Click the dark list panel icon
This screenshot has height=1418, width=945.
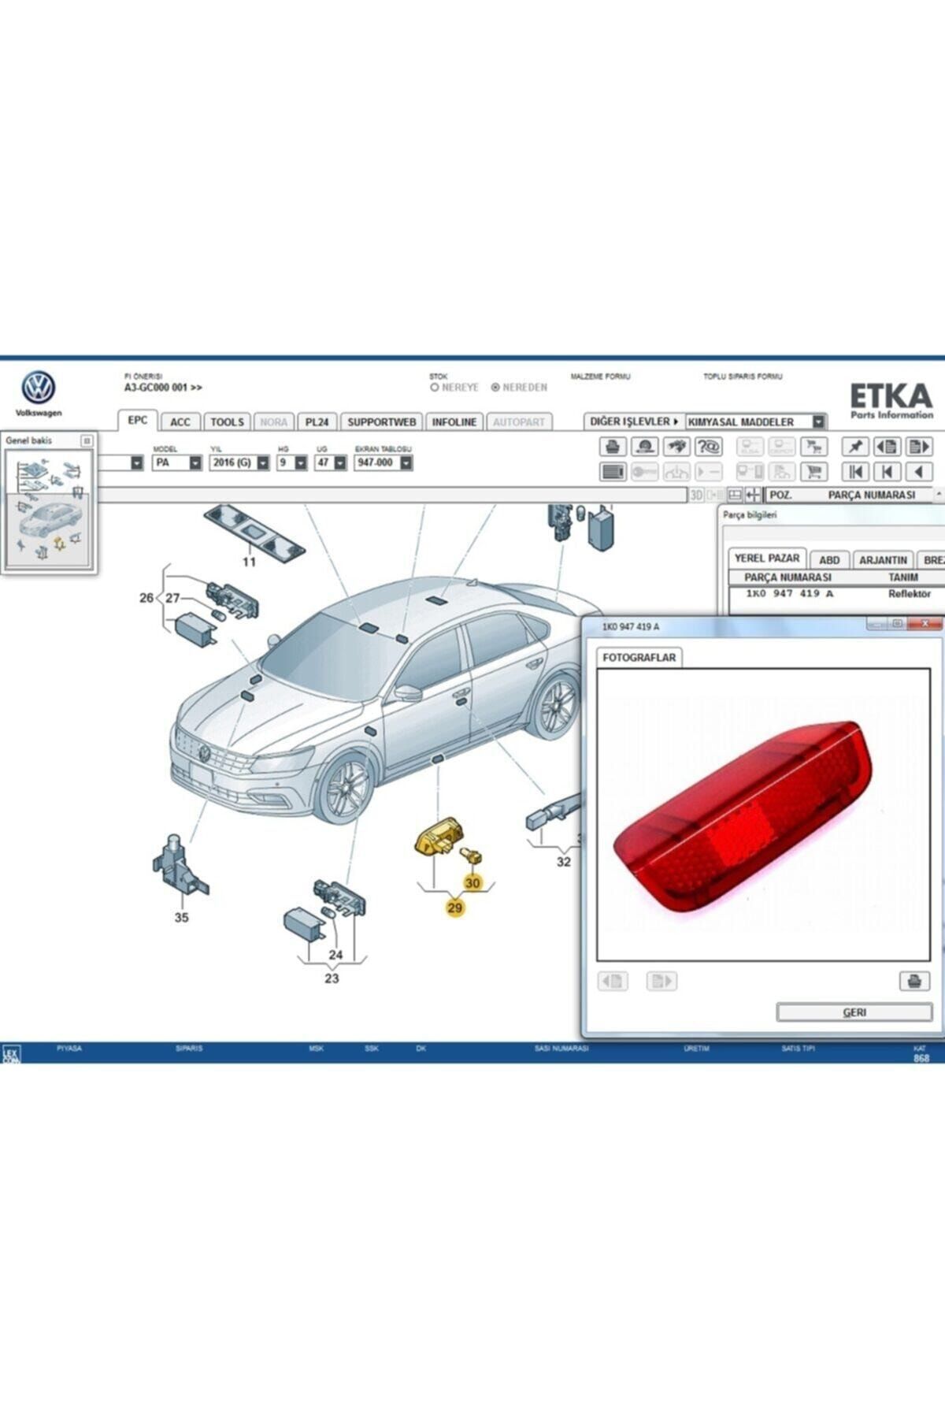[x=613, y=472]
